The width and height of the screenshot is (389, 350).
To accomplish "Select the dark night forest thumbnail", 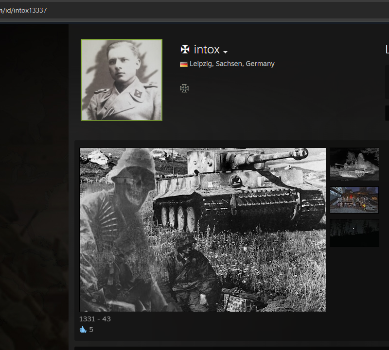I will click(x=354, y=233).
